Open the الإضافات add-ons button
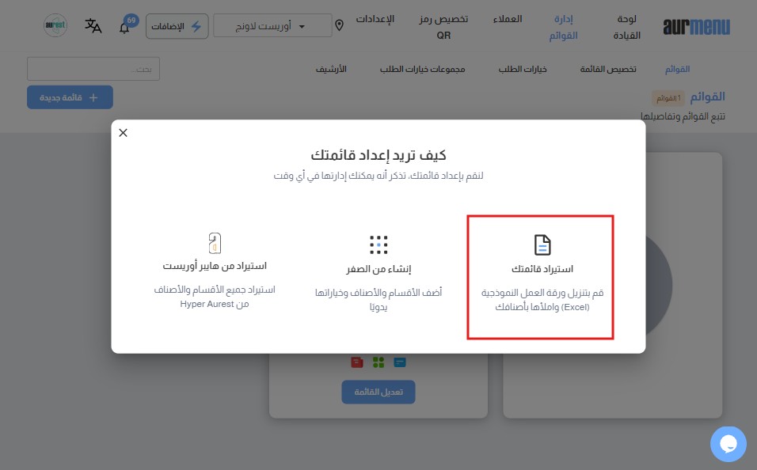This screenshot has height=470, width=757. point(177,25)
